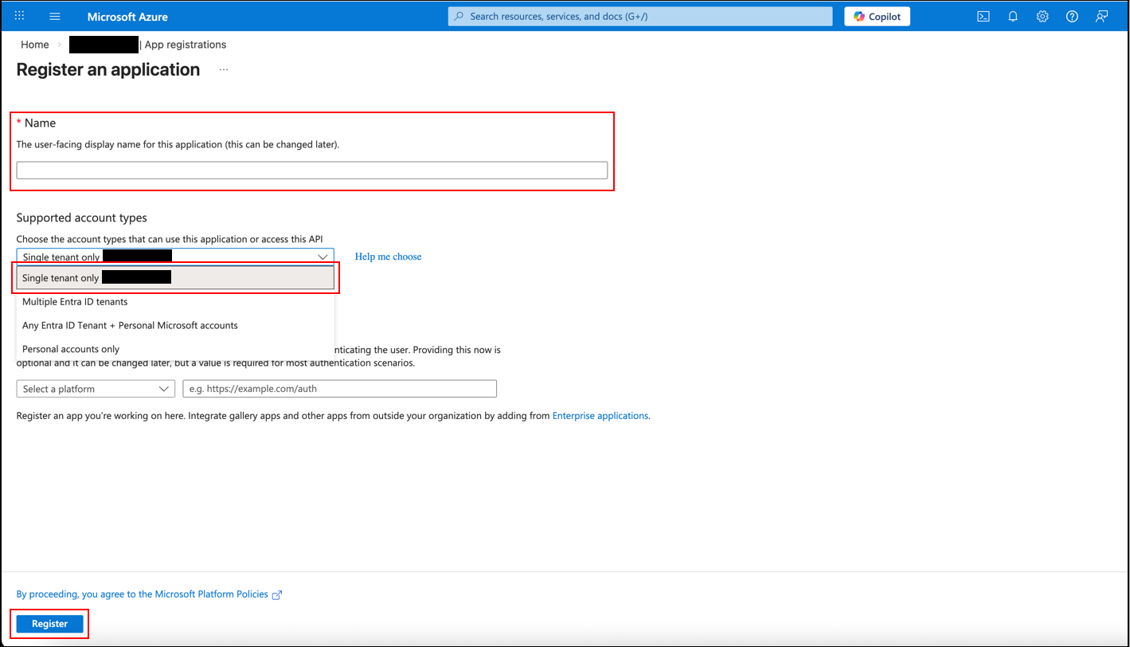The height and width of the screenshot is (647, 1130).
Task: Select Any Entra ID Tenant + Personal accounts
Action: (175, 325)
